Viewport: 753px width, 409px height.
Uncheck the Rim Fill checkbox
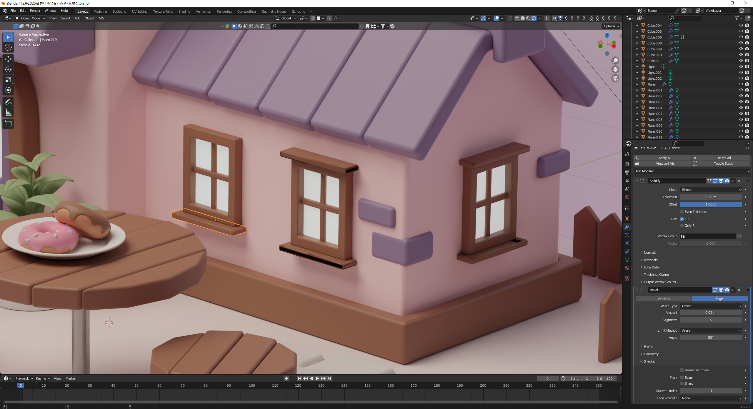tap(682, 219)
